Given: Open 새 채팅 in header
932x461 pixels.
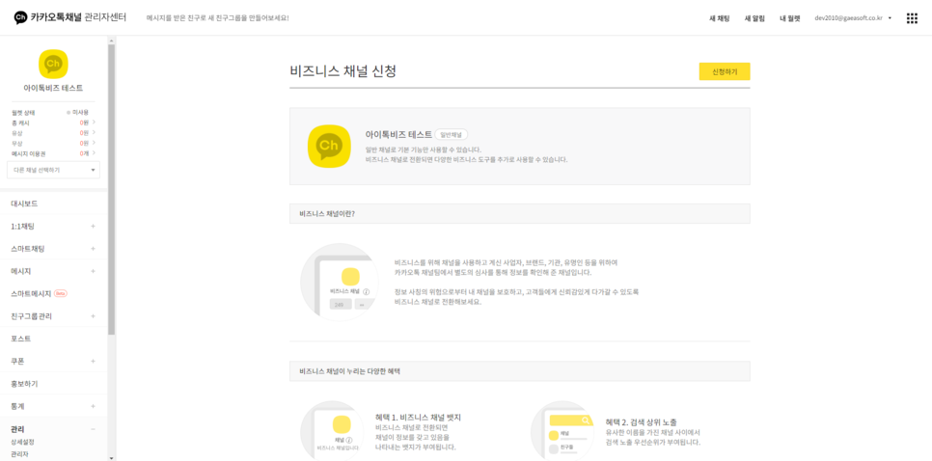Looking at the screenshot, I should click(x=719, y=18).
